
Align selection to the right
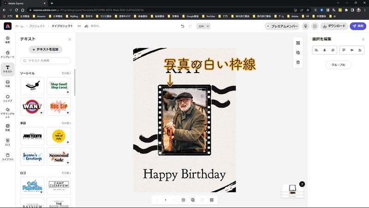[x=333, y=50]
